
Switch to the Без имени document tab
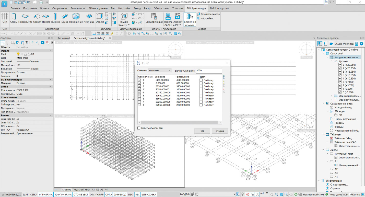63,38
